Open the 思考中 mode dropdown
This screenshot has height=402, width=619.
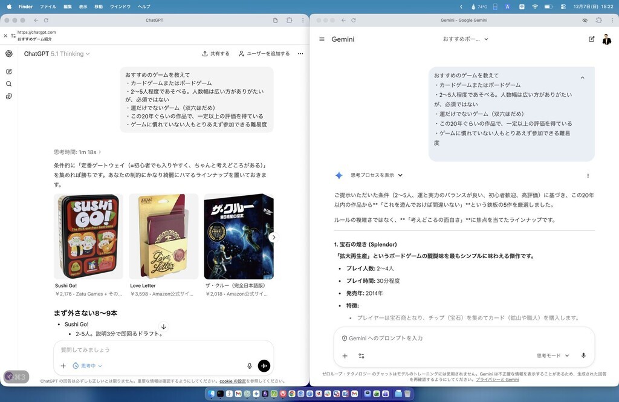[87, 366]
